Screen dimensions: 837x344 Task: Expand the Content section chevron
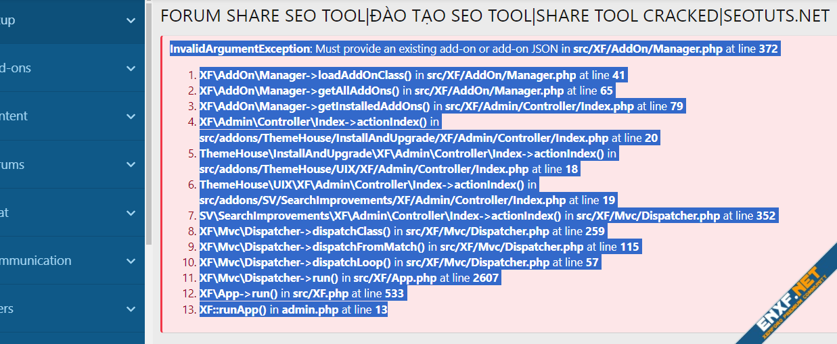(131, 116)
